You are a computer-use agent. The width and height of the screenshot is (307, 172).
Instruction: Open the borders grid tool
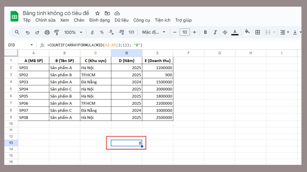258,32
